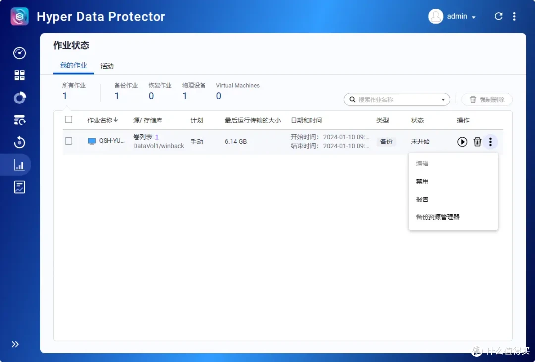Switch to the 活动 tab

coord(107,66)
